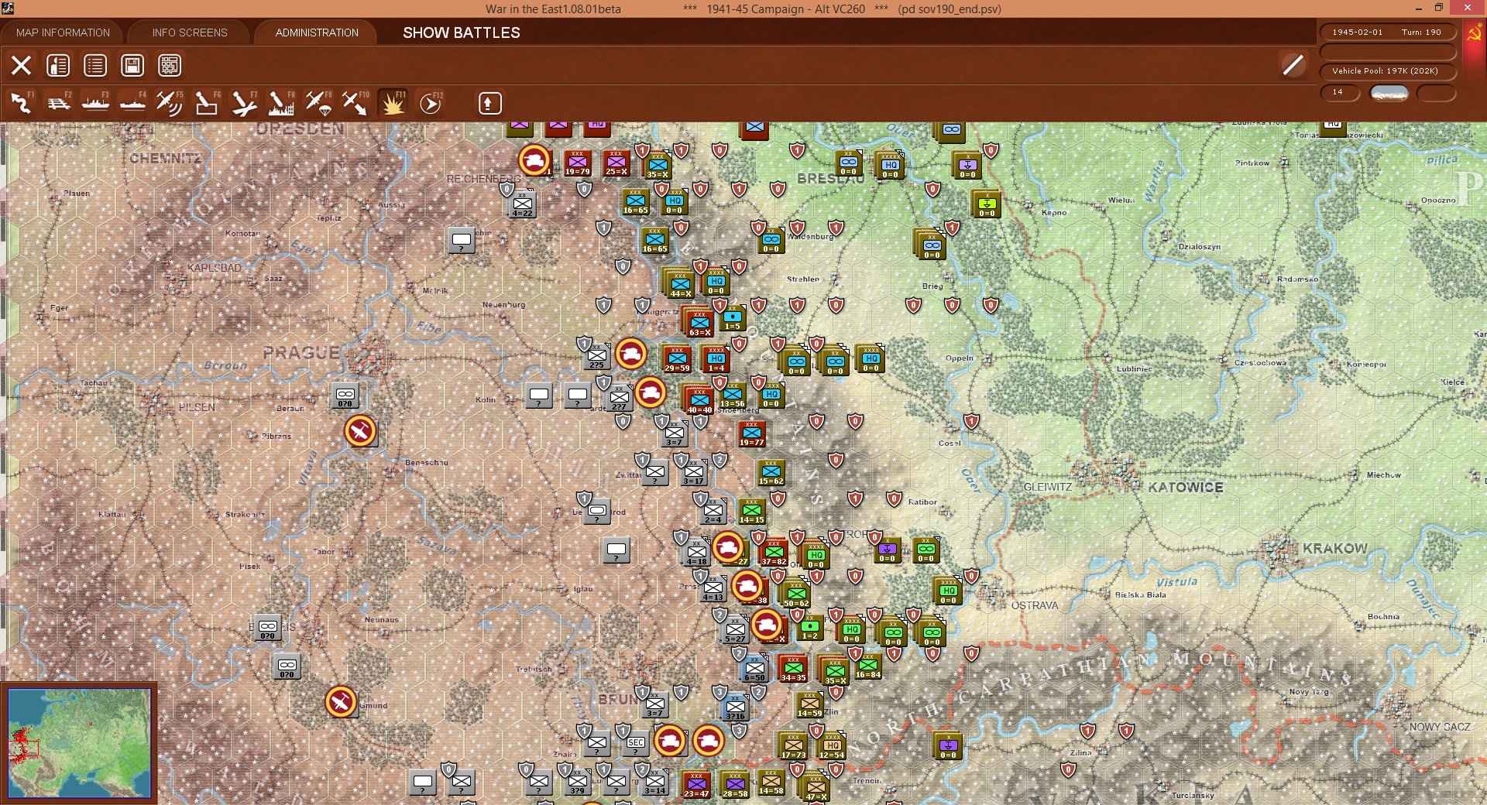The height and width of the screenshot is (805, 1487).
Task: Select the F5 air recon mode icon
Action: 170,103
